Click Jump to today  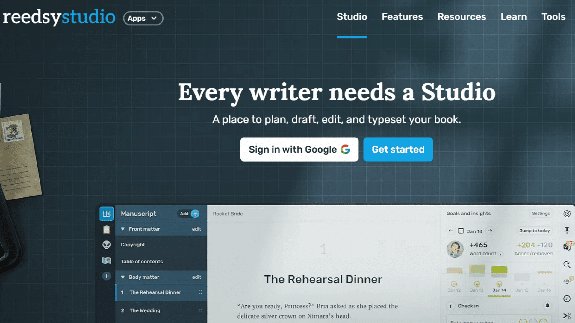point(535,231)
